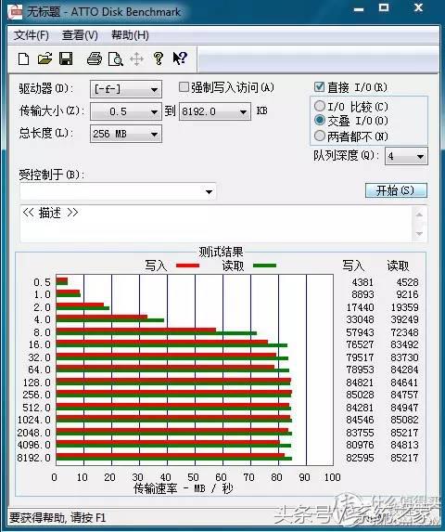The height and width of the screenshot is (532, 445).
Task: Click the 传输速率 - MB / 秒 axis label
Action: tap(184, 488)
